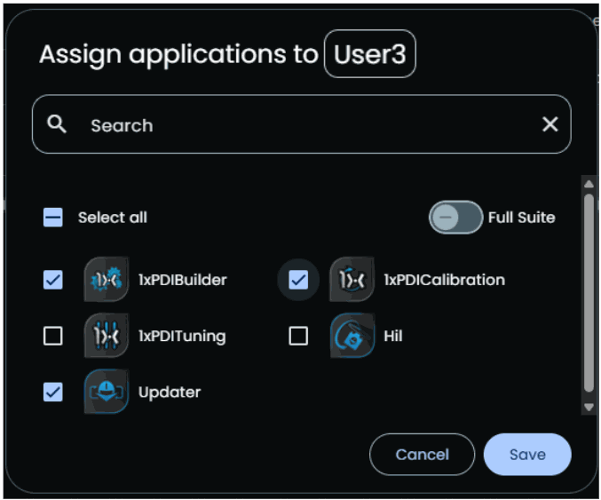This screenshot has height=500, width=601.
Task: Click the 1xPDICalibration application icon
Action: [x=352, y=280]
